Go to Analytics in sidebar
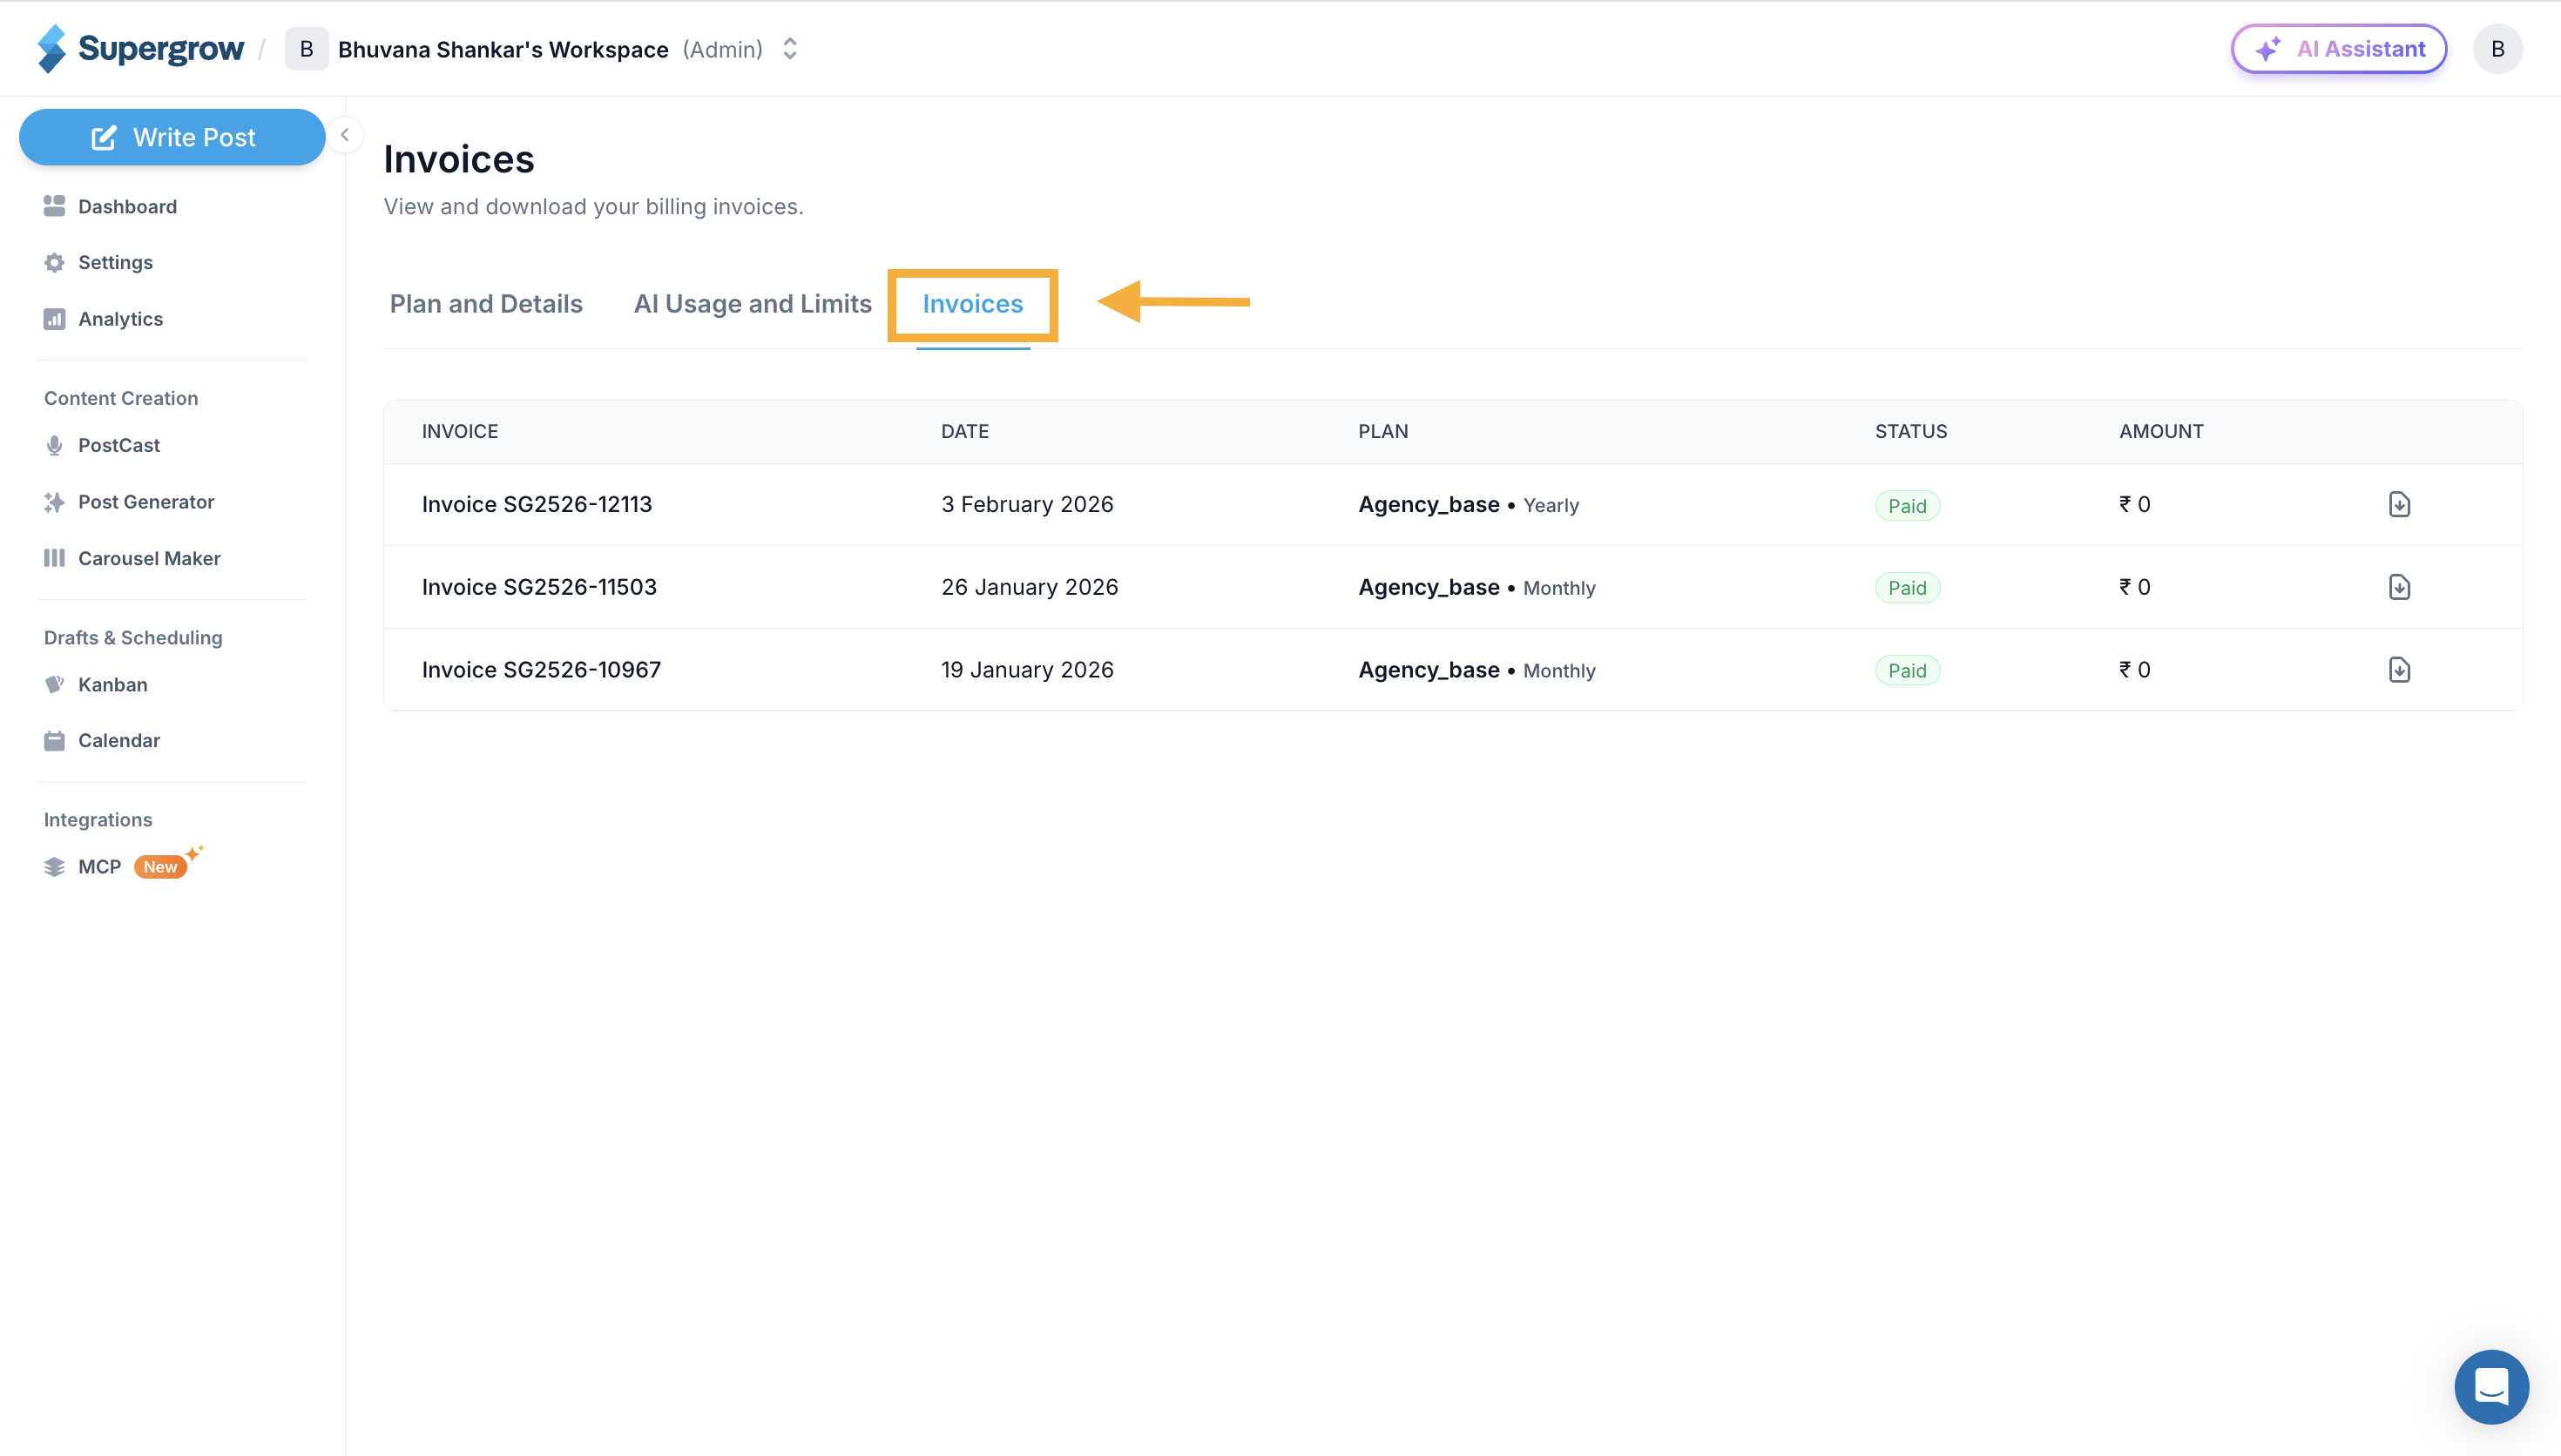The image size is (2561, 1456). coord(103,319)
